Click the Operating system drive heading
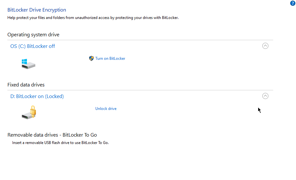Viewport: 296px width, 180px height. coord(33,35)
